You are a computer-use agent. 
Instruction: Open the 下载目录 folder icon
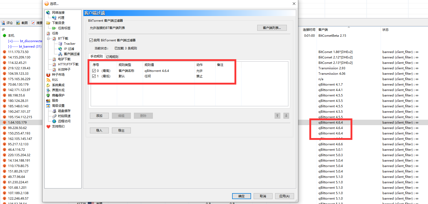[48, 23]
